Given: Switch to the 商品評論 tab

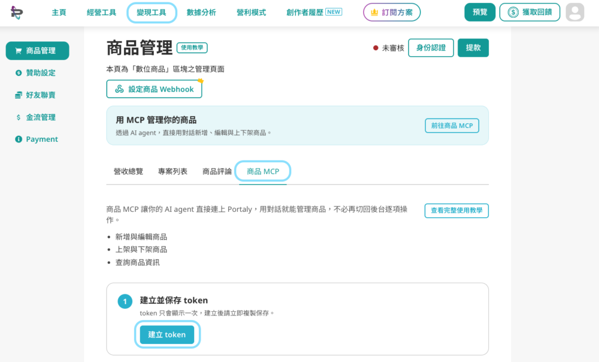Looking at the screenshot, I should click(x=217, y=171).
